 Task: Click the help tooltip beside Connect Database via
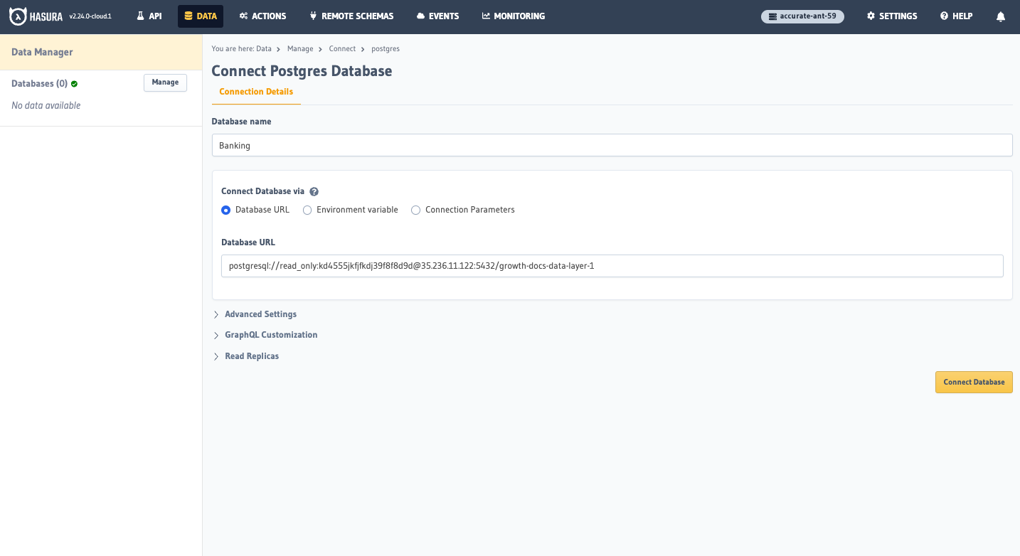tap(314, 191)
